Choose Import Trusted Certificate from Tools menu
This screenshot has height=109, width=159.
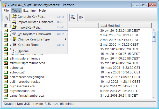click(x=37, y=22)
